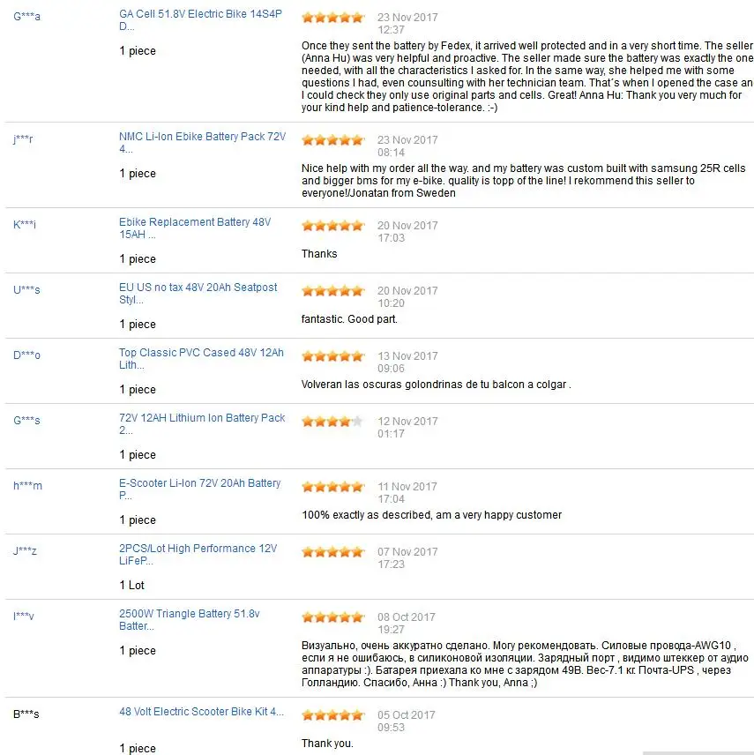Click the star rating on j***r's review

coord(332,140)
